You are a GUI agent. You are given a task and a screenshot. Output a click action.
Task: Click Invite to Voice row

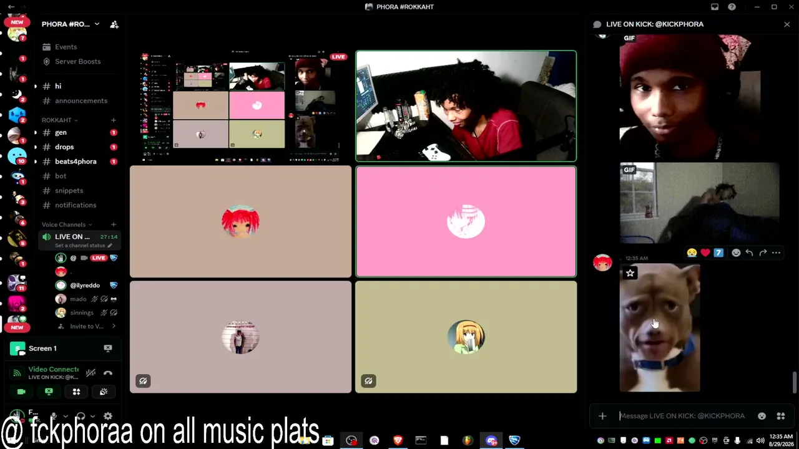click(x=86, y=326)
